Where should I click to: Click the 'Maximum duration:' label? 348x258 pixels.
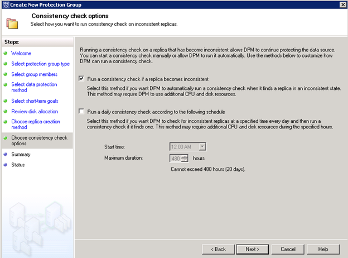click(x=123, y=158)
